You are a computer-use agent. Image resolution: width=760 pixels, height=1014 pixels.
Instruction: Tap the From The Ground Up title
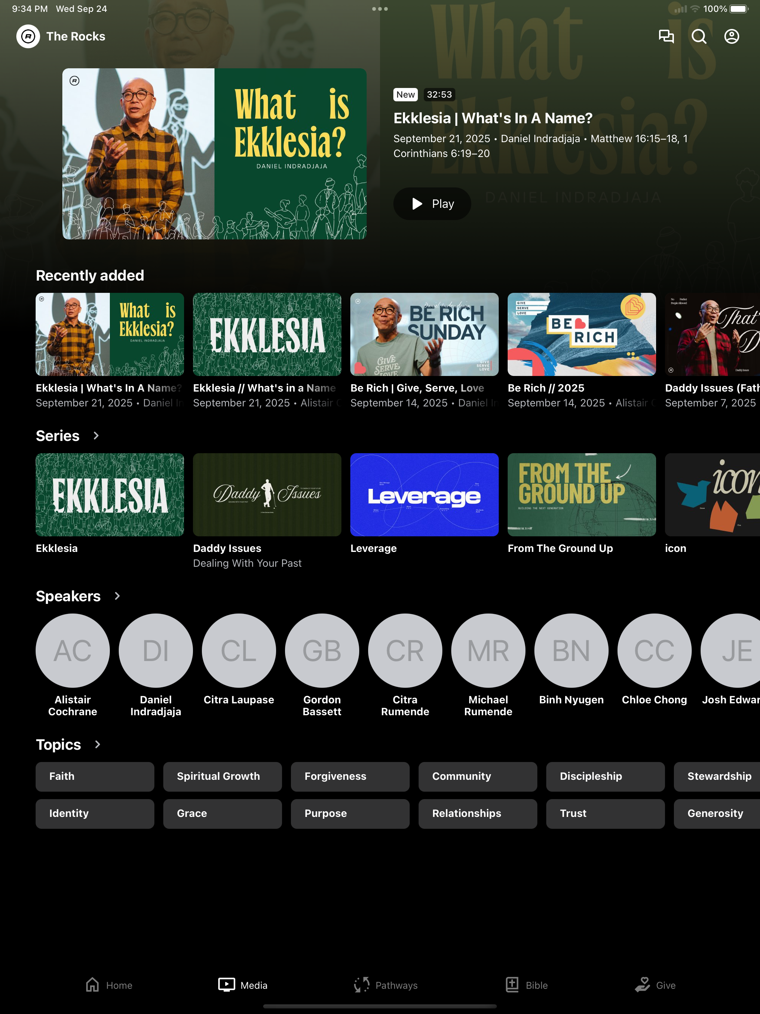[x=560, y=548]
